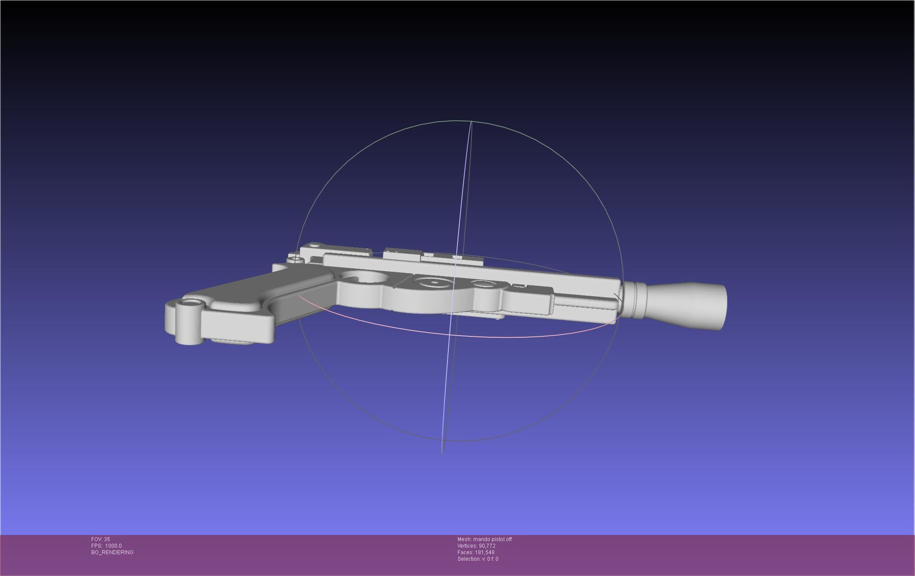Click the 'FPS: 1000.0' status text

coord(107,546)
